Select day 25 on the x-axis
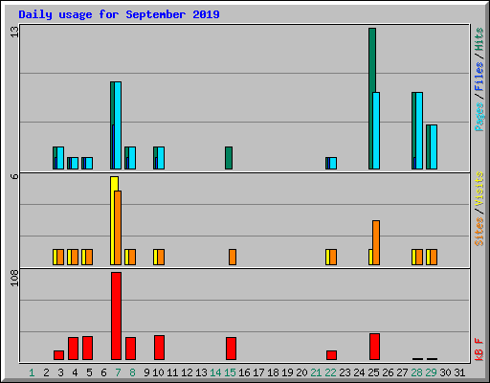The width and height of the screenshot is (490, 383). click(373, 372)
